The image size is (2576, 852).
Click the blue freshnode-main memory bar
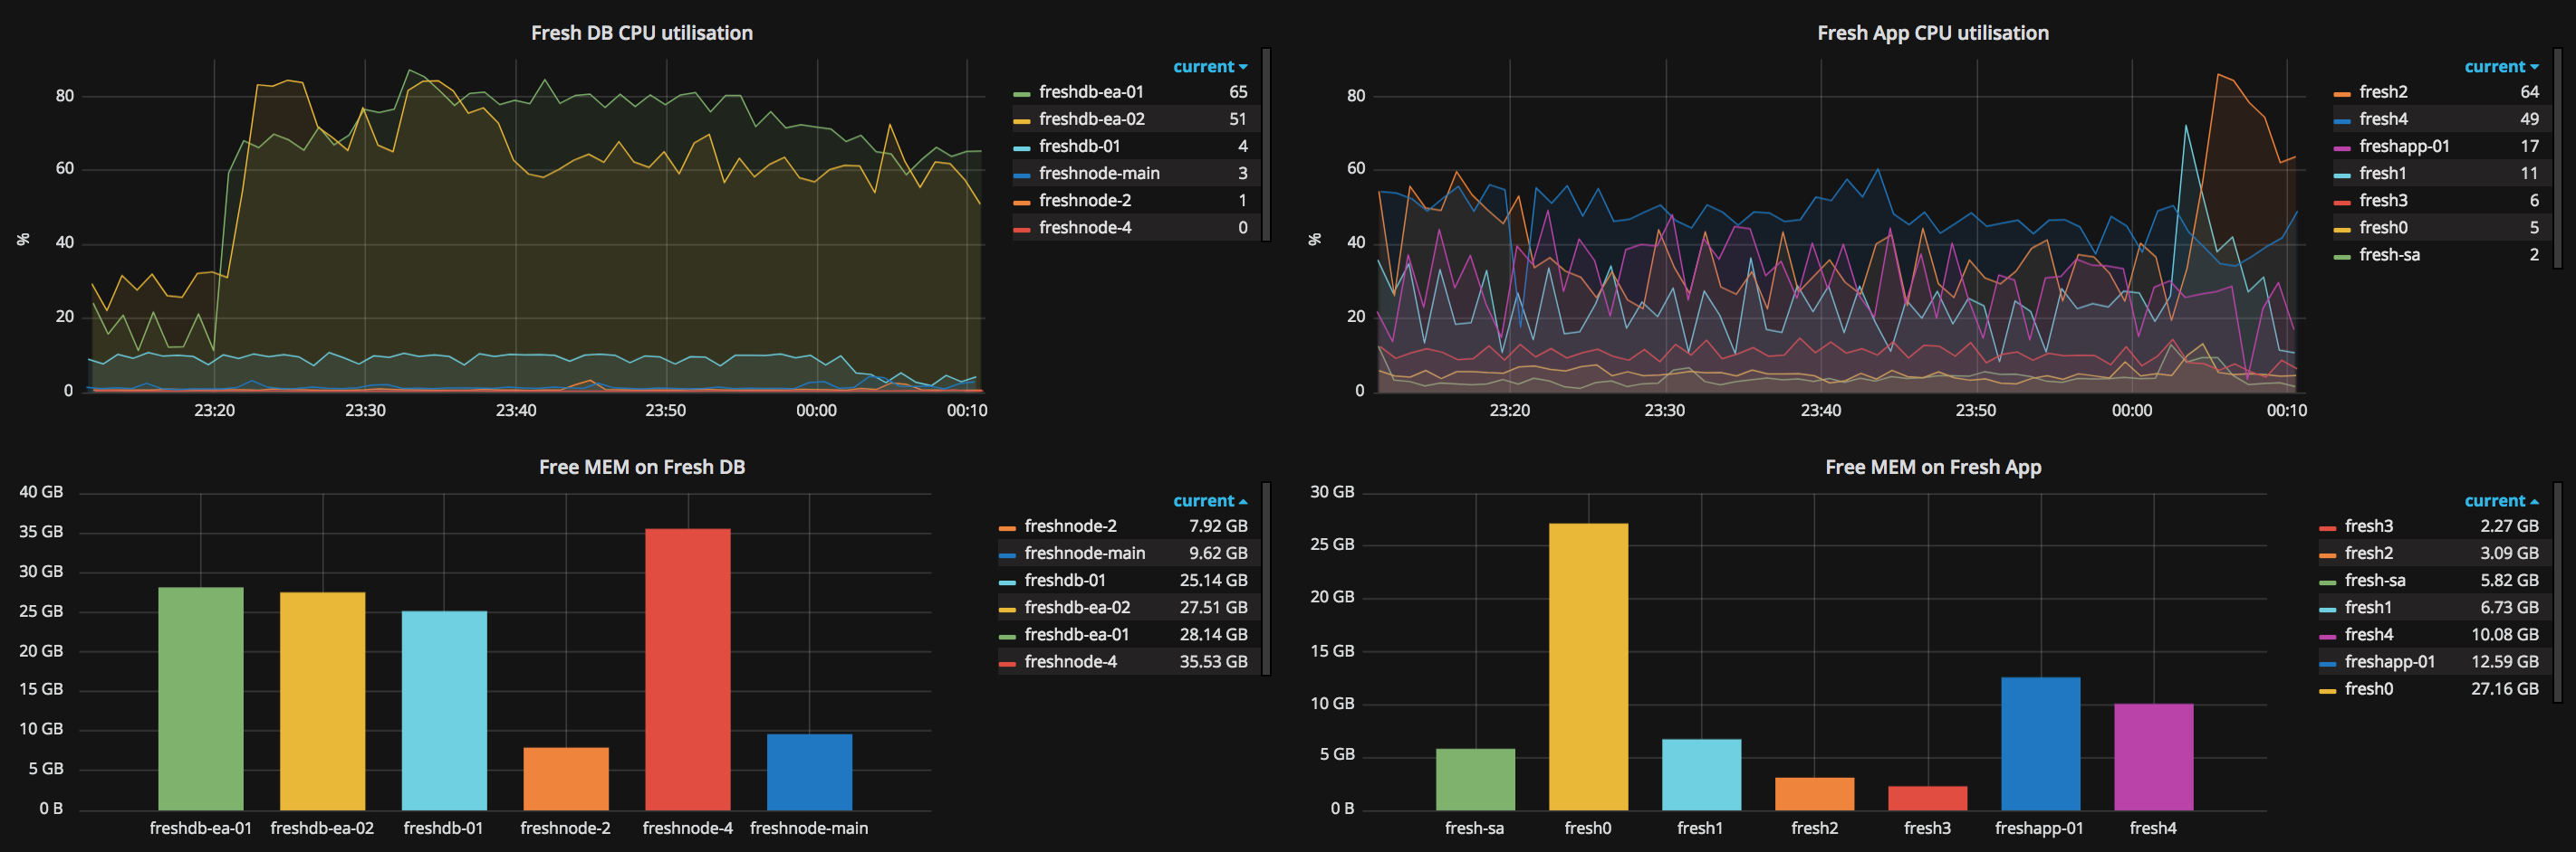click(809, 772)
